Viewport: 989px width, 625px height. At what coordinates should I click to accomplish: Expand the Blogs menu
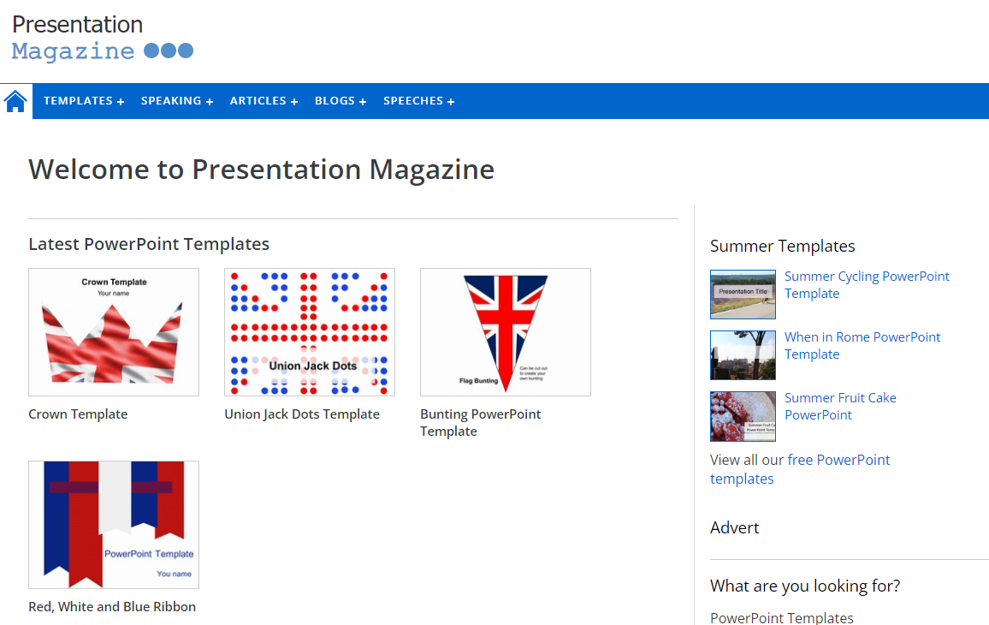coord(341,101)
